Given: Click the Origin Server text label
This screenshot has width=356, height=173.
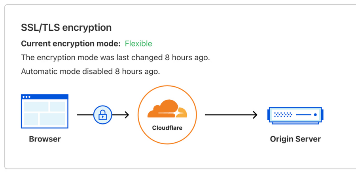Looking at the screenshot, I should 295,139.
